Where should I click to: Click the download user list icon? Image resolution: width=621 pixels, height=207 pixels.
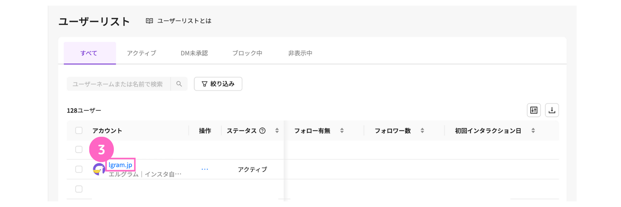[x=552, y=110]
